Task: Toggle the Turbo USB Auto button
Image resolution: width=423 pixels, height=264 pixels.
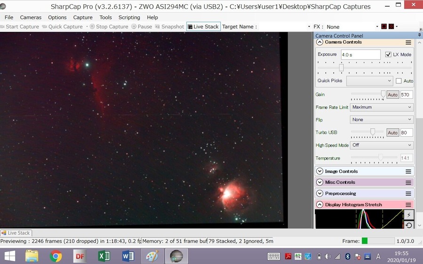Action: click(392, 132)
